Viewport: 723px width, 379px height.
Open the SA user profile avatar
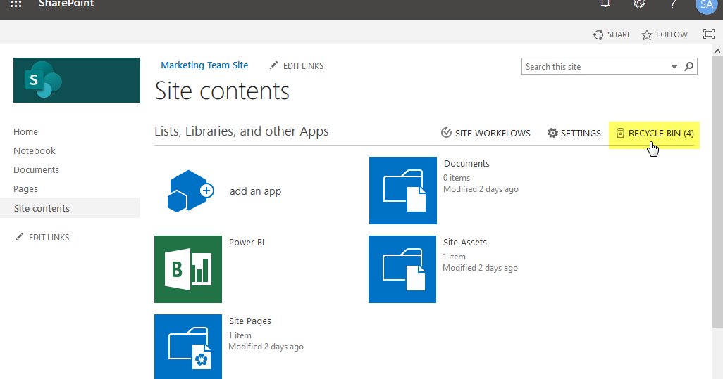pos(705,4)
